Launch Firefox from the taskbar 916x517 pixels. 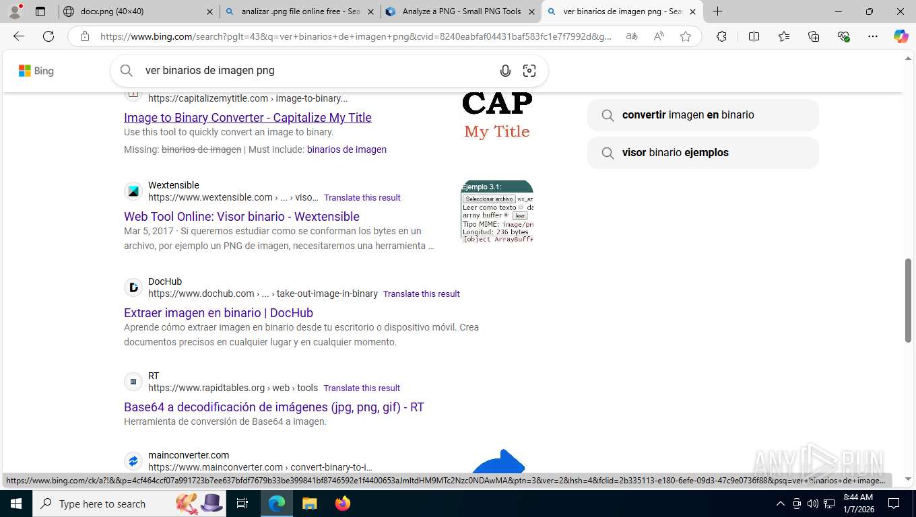click(343, 504)
